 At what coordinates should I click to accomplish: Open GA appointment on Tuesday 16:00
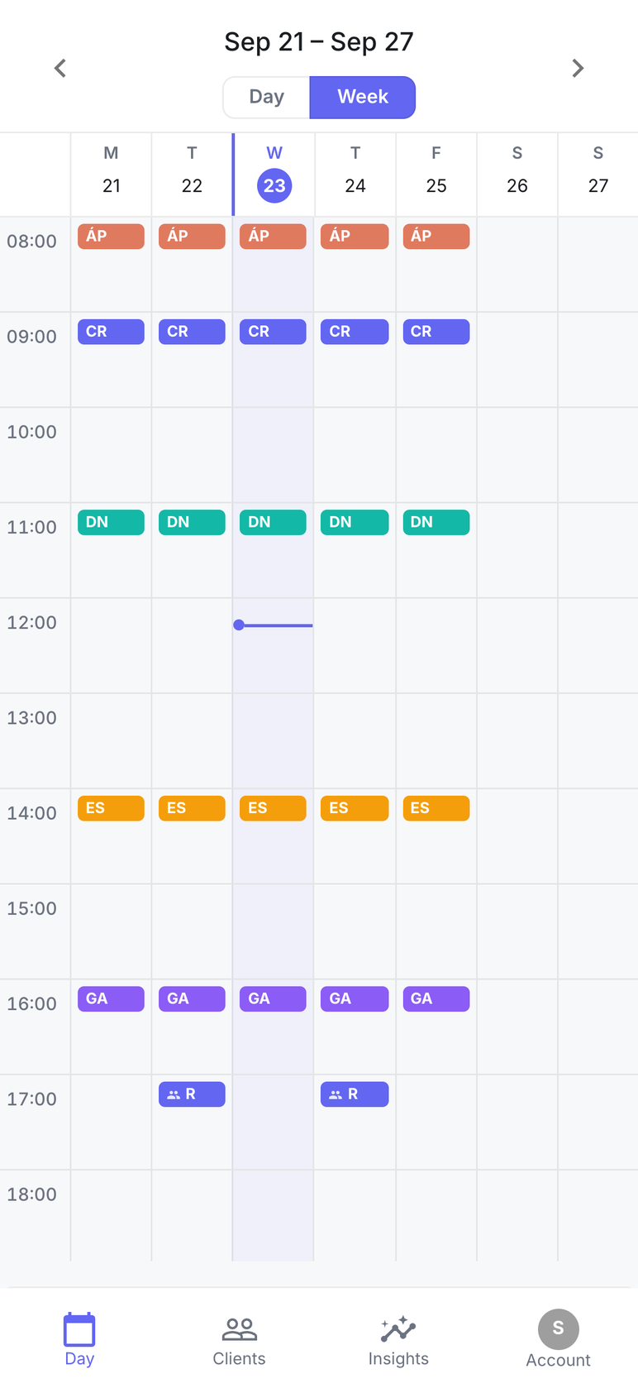[x=192, y=998]
